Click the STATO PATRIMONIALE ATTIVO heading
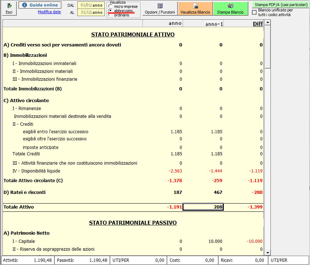Screen dimensions: 310x265 (133, 35)
